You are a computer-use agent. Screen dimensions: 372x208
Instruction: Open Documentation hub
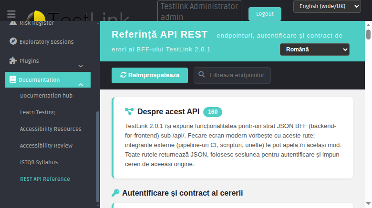point(46,96)
